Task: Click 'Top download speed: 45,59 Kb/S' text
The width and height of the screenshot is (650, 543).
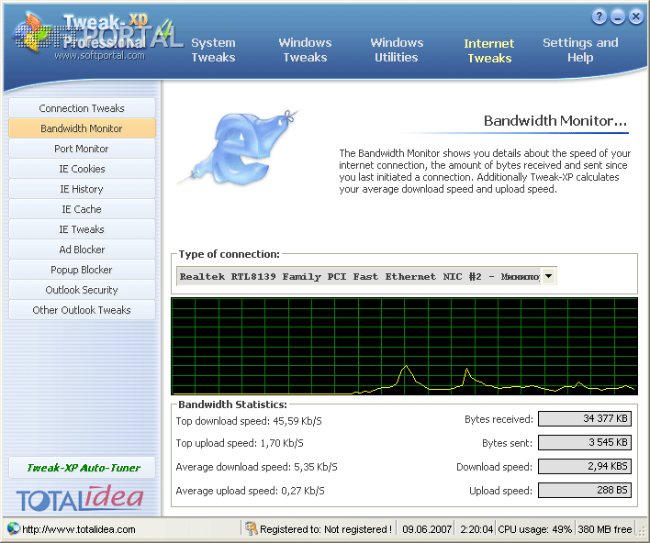Action: coord(249,421)
